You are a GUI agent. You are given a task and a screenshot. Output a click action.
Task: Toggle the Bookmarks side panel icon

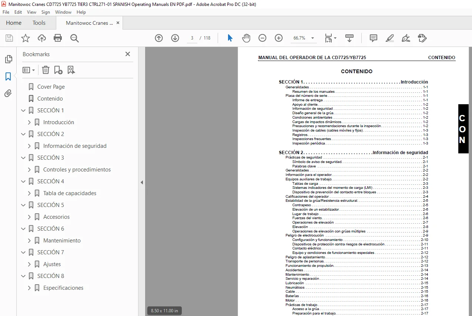point(8,77)
